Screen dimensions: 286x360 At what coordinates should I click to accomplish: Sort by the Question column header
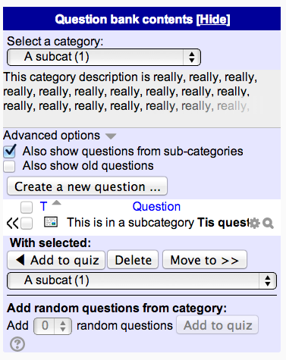pos(156,206)
